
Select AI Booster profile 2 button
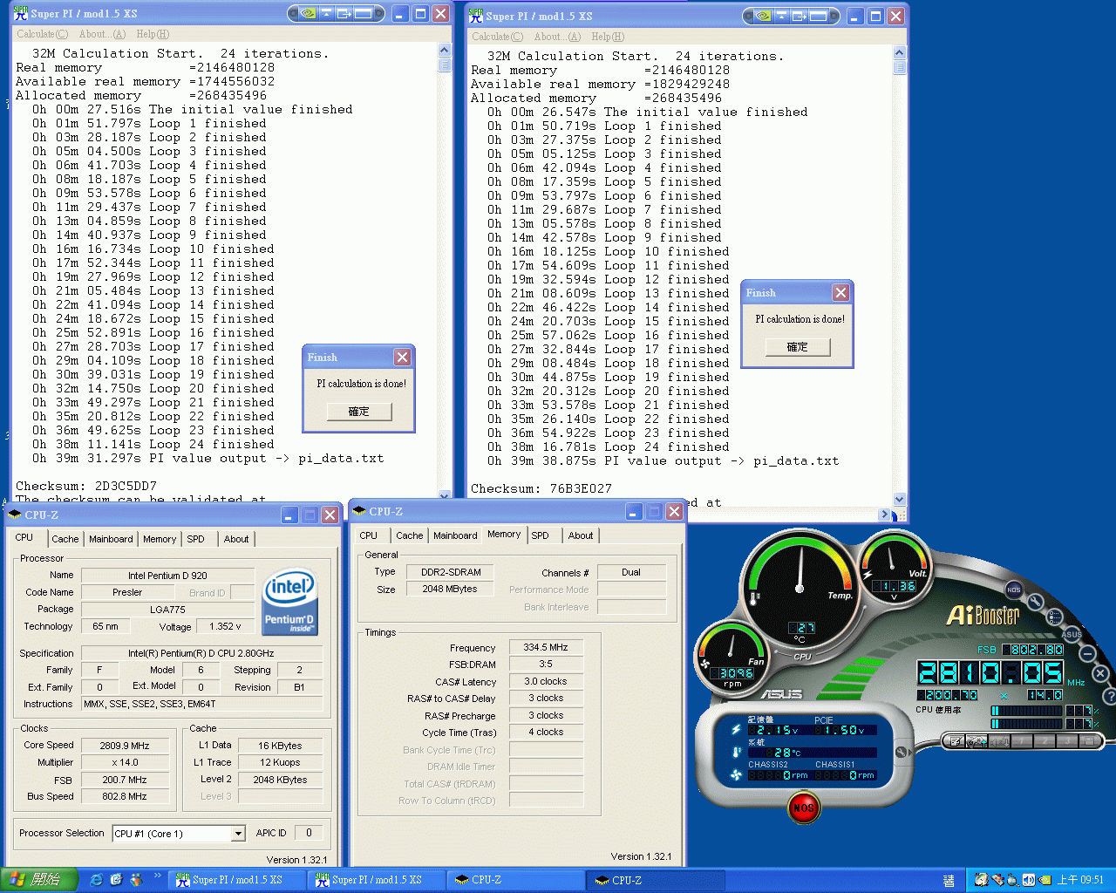point(1045,741)
